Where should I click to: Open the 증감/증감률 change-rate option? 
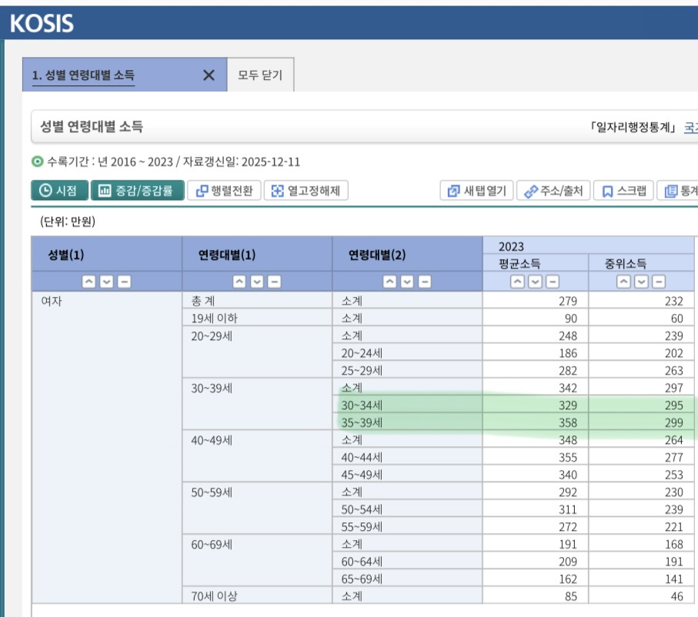(x=138, y=191)
